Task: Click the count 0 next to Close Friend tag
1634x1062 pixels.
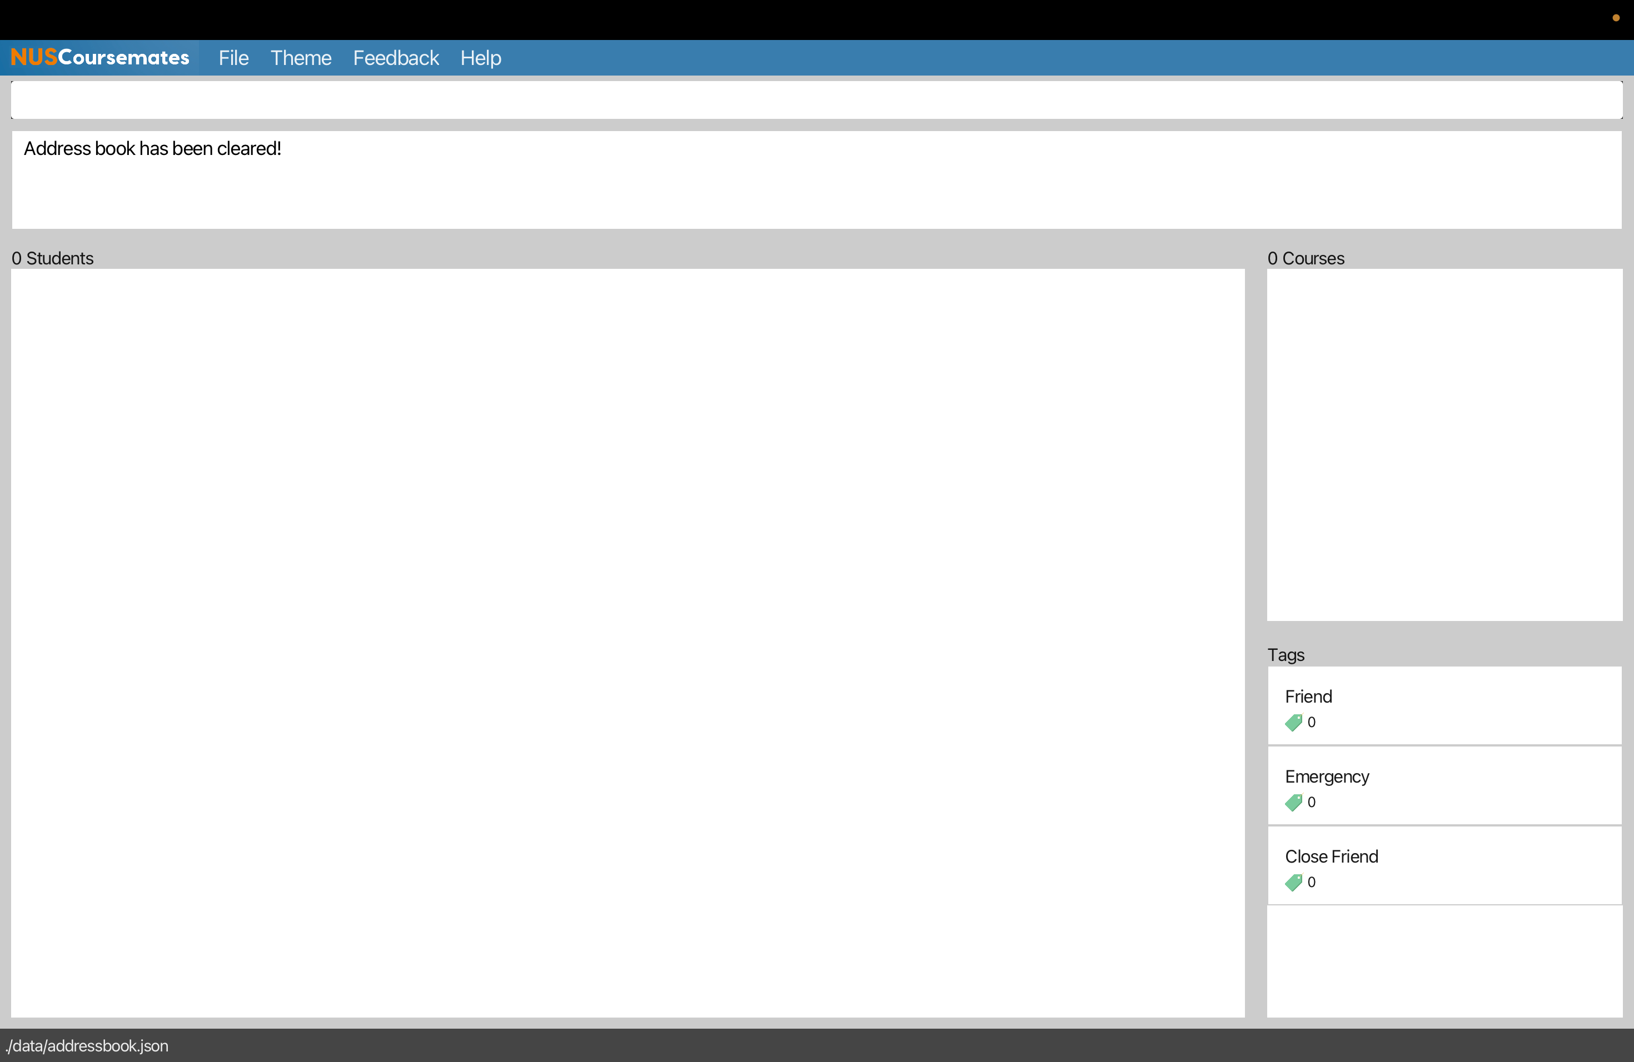Action: 1311,882
